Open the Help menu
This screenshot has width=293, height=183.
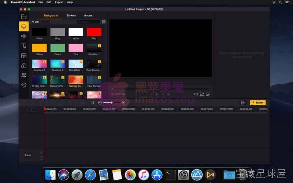[70, 2]
